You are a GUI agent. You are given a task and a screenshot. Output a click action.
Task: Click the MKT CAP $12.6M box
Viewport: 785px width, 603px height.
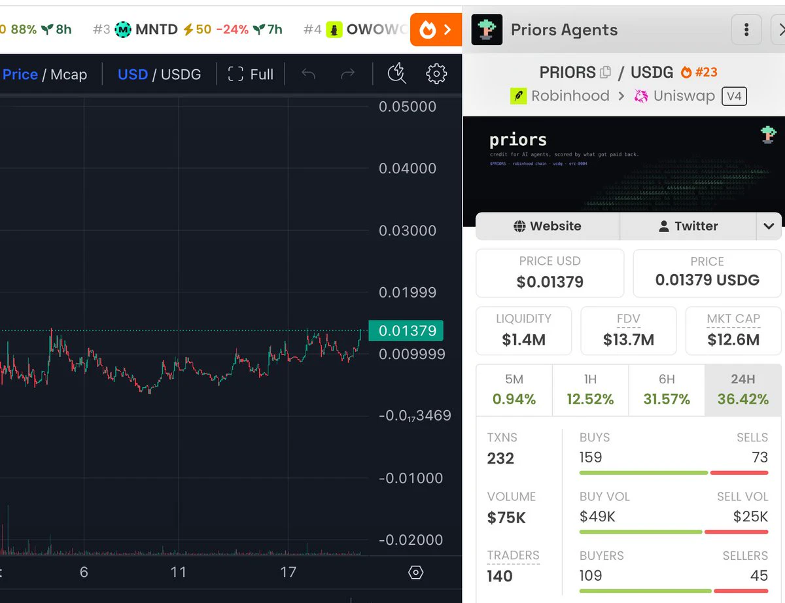click(733, 331)
